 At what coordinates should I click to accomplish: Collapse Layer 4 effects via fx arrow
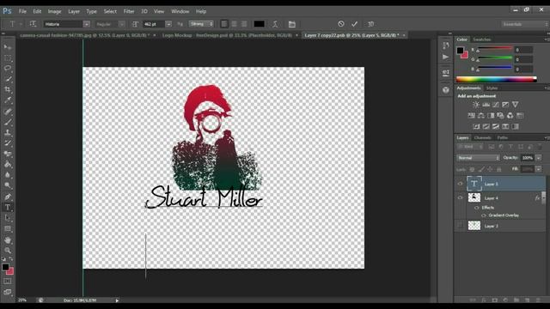[x=542, y=198]
